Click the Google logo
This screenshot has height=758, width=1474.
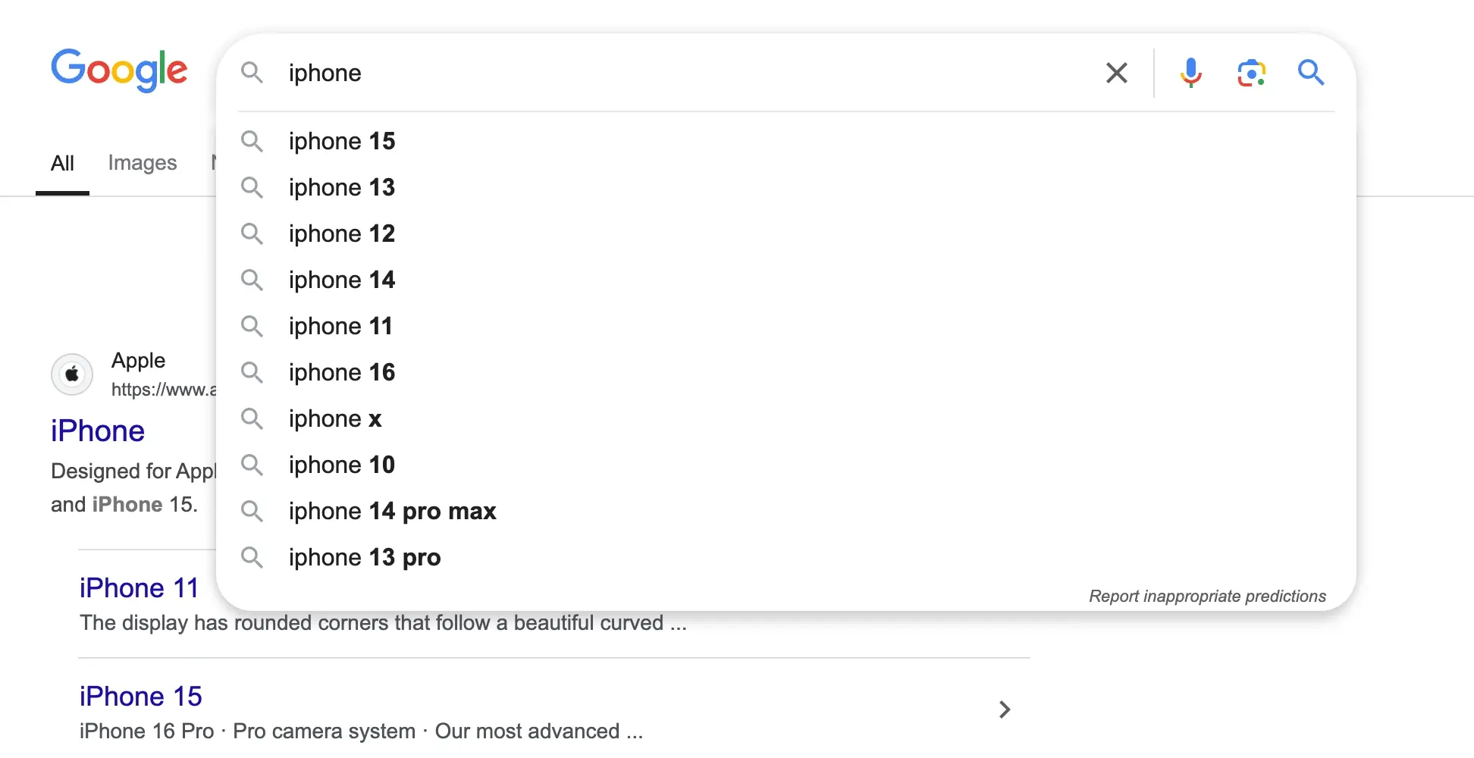point(119,70)
